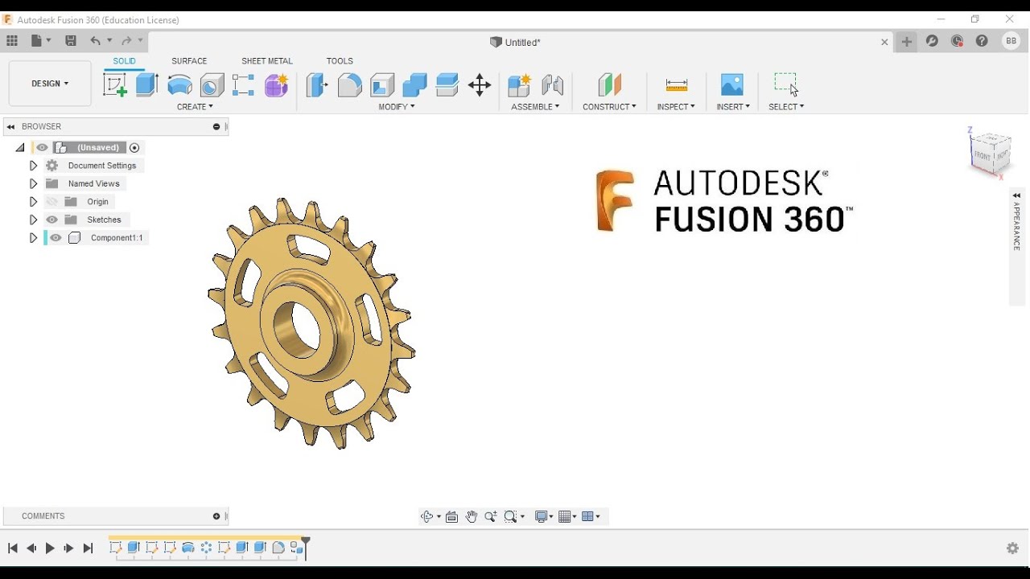Click the Redo arrow
Image resolution: width=1030 pixels, height=579 pixels.
[x=126, y=40]
